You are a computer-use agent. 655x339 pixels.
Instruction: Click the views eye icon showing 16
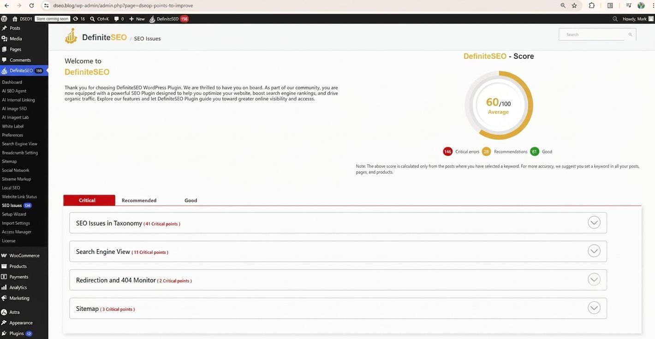(79, 19)
